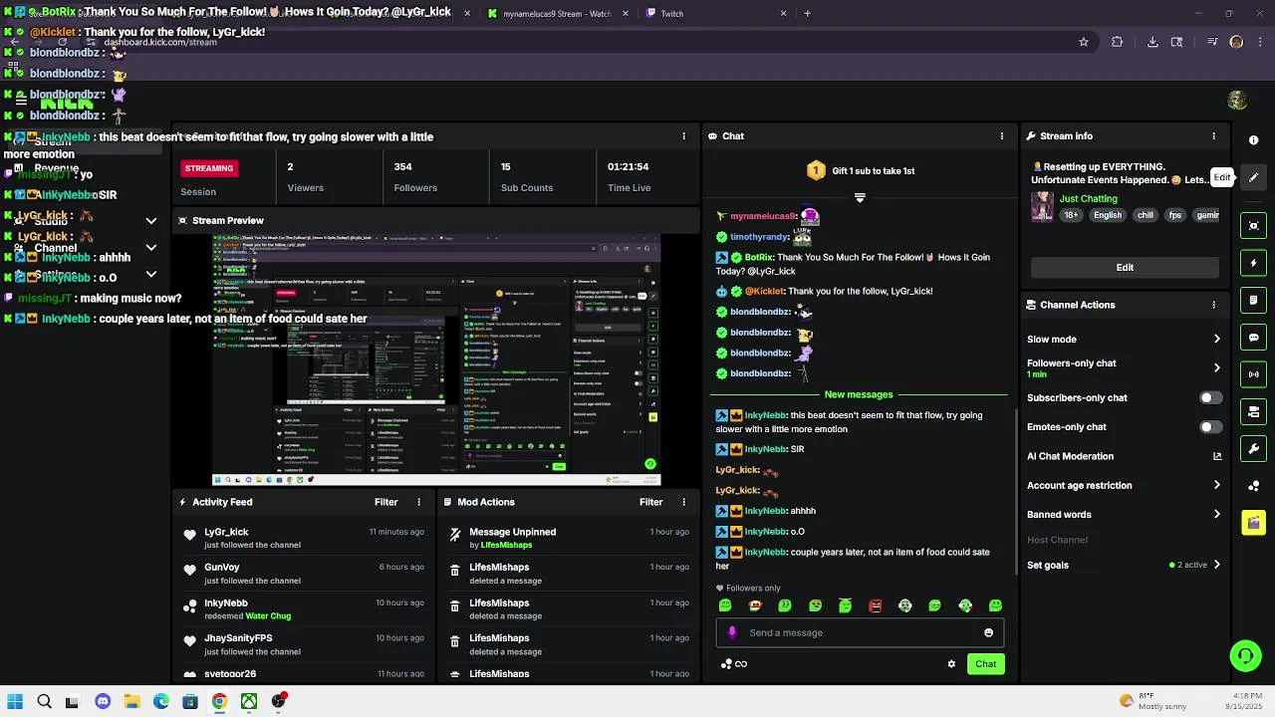Image resolution: width=1275 pixels, height=717 pixels.
Task: Click Filter in Mod Actions
Action: pyautogui.click(x=650, y=503)
